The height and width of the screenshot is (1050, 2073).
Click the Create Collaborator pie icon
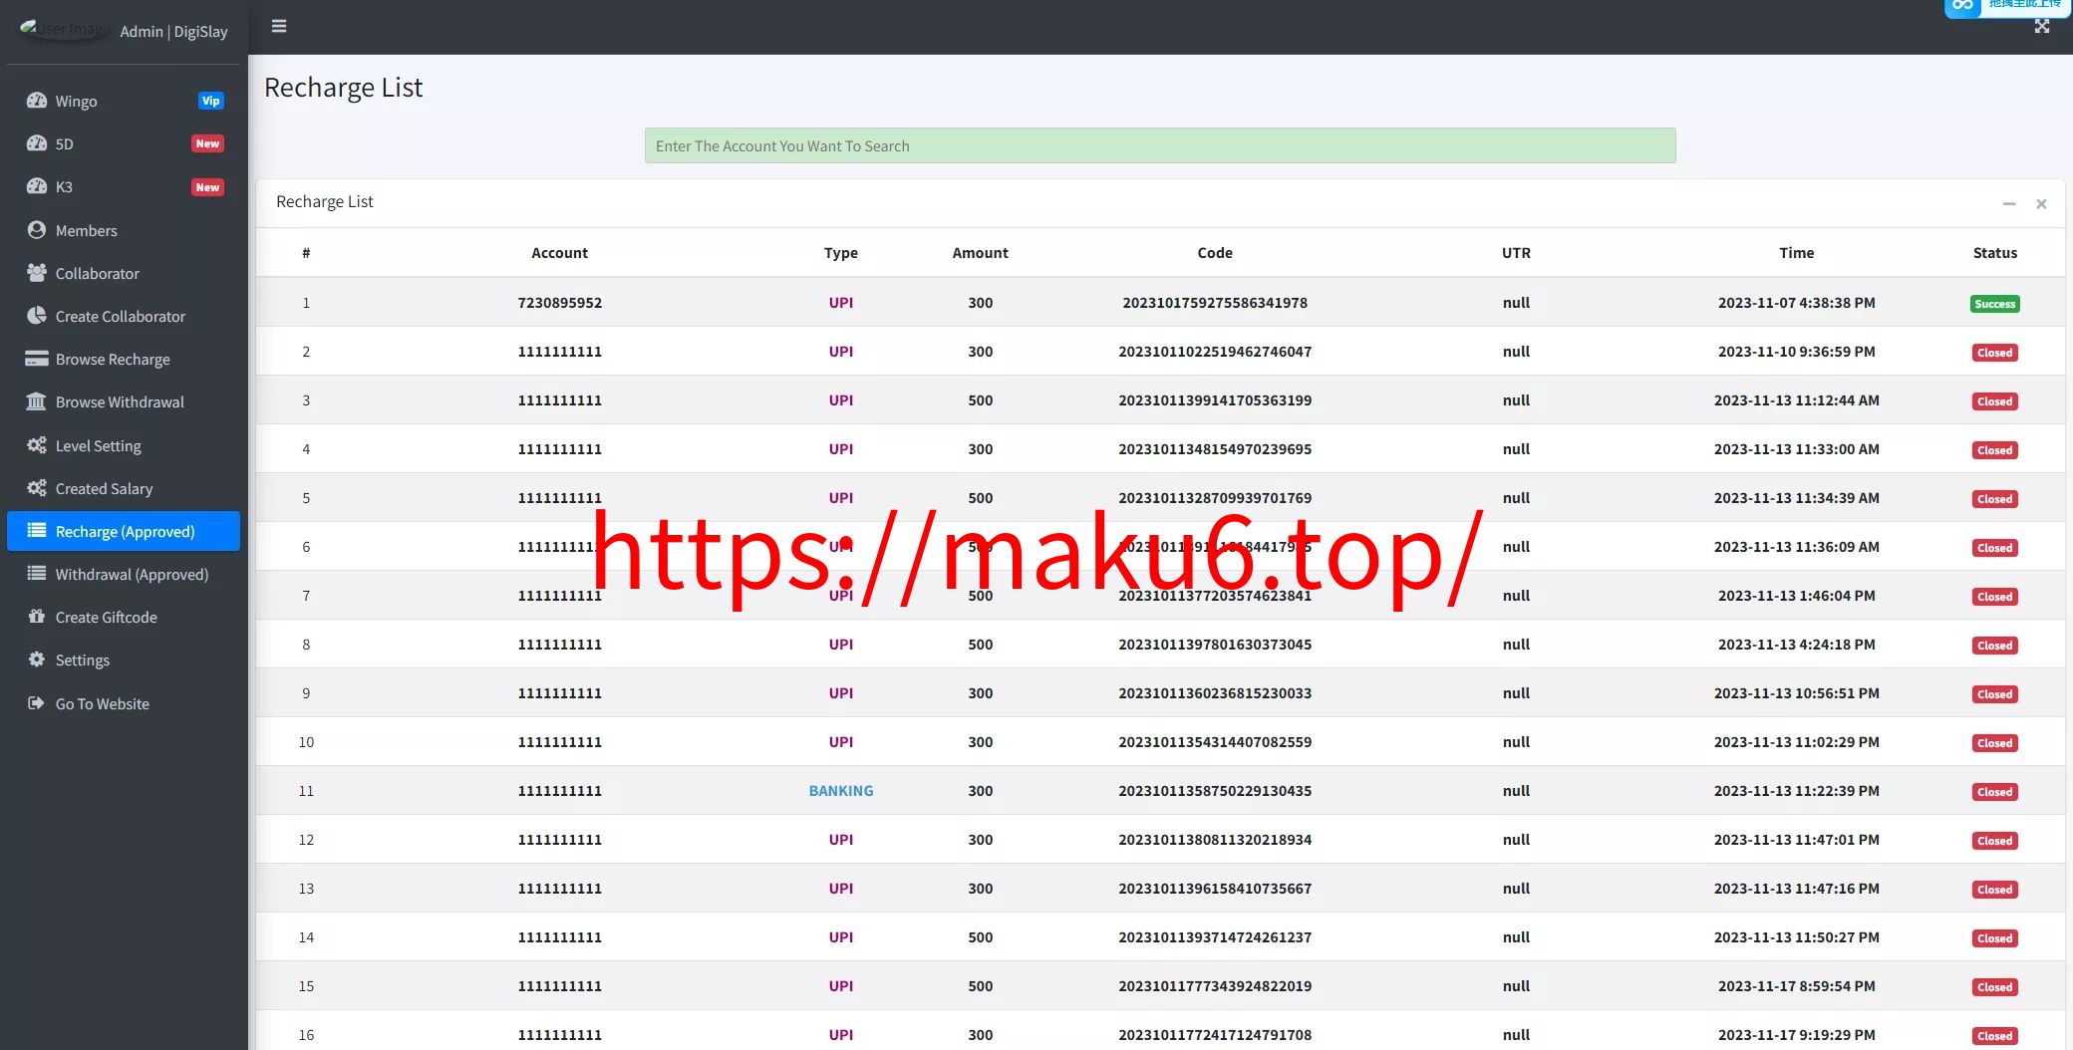[x=37, y=316]
